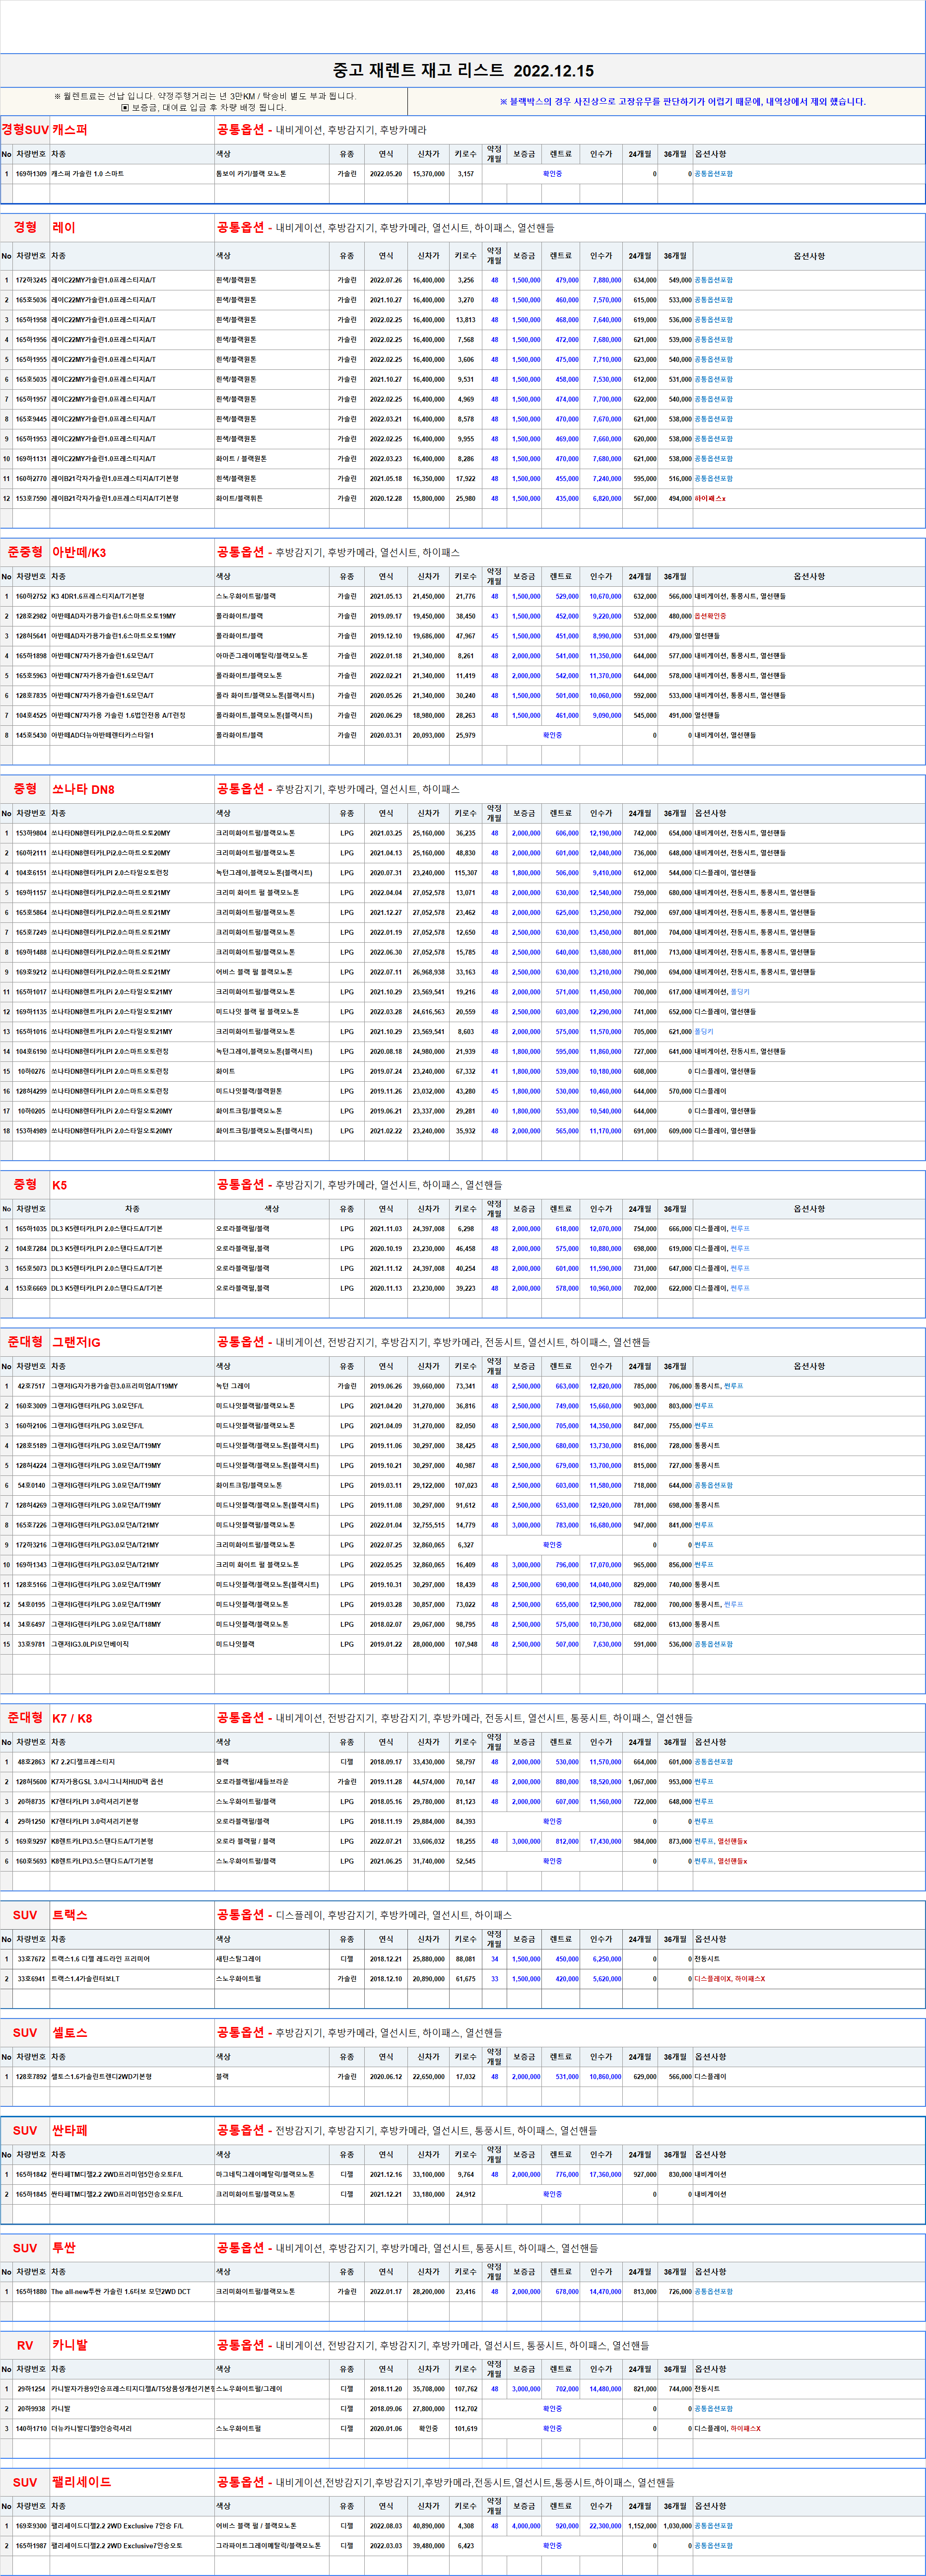Select the '투싼' section heading
This screenshot has width=926, height=2576.
click(64, 2248)
